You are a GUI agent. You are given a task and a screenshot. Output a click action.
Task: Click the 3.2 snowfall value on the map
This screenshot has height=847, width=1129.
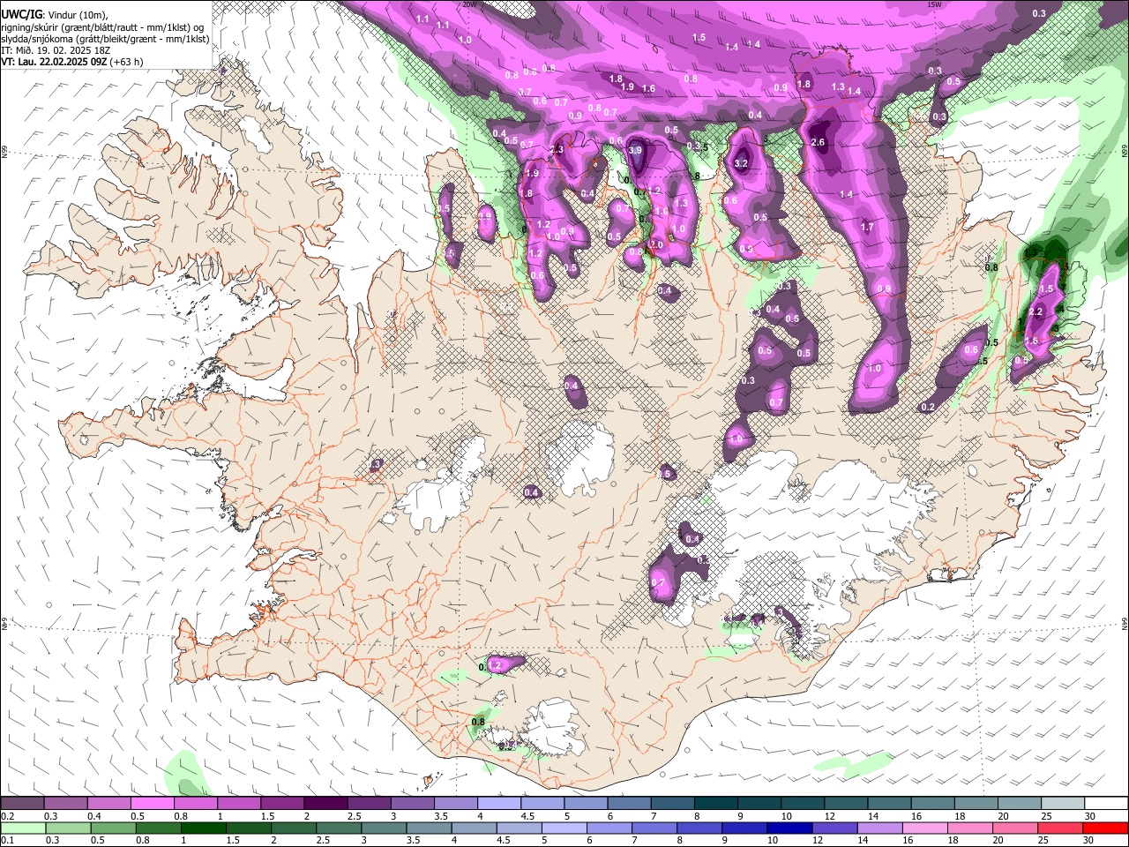click(741, 163)
